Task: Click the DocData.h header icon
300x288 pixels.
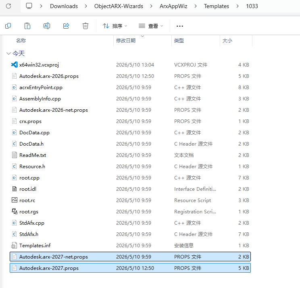Action: coord(15,144)
